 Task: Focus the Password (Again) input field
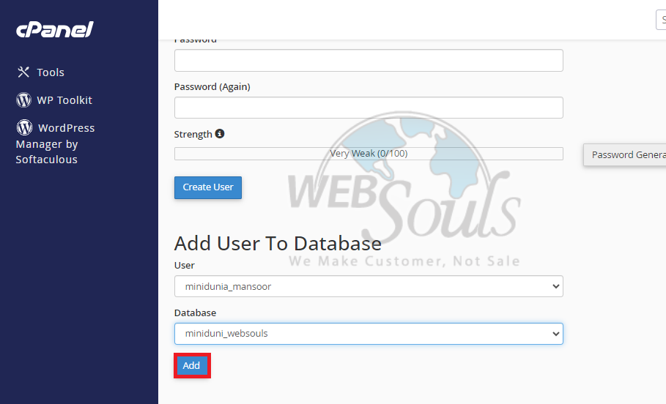point(369,108)
